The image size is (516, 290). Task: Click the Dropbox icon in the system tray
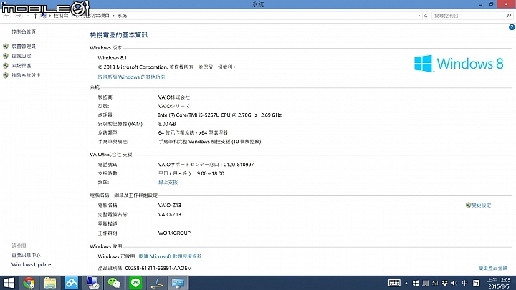(x=444, y=284)
